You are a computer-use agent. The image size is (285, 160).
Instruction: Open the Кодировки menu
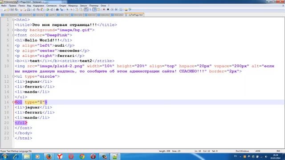[x=39, y=6]
